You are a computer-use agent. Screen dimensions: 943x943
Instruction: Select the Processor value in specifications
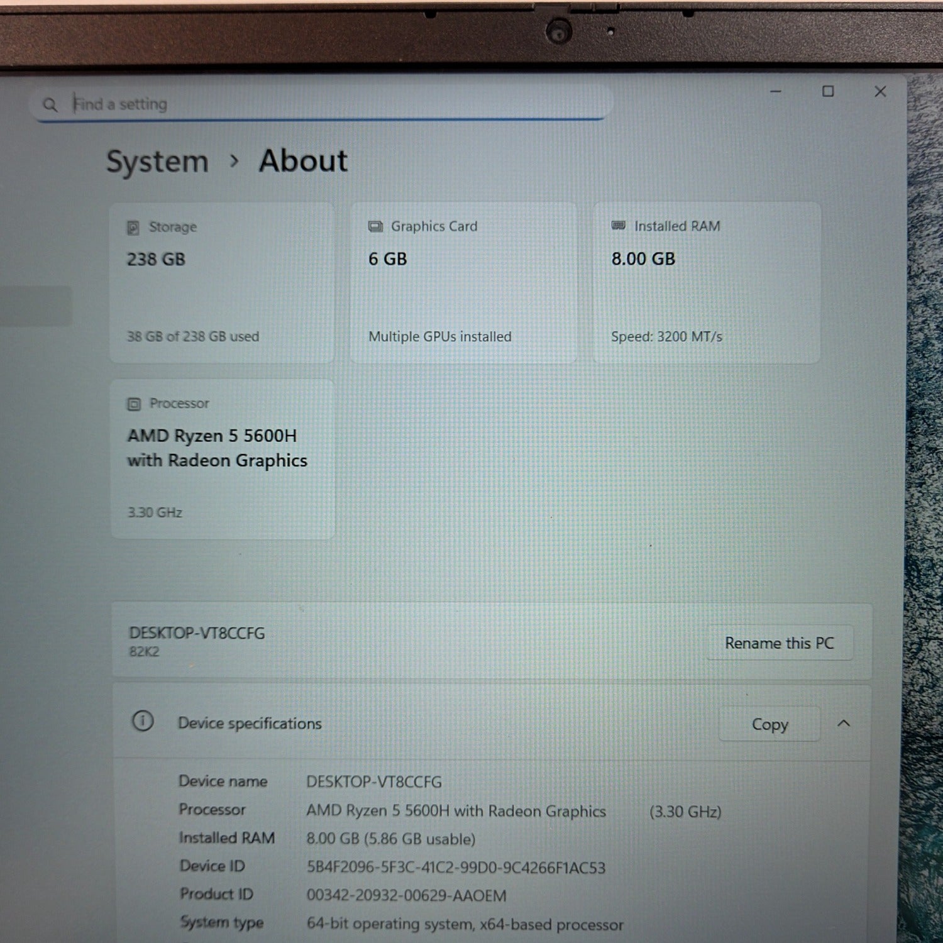(456, 811)
